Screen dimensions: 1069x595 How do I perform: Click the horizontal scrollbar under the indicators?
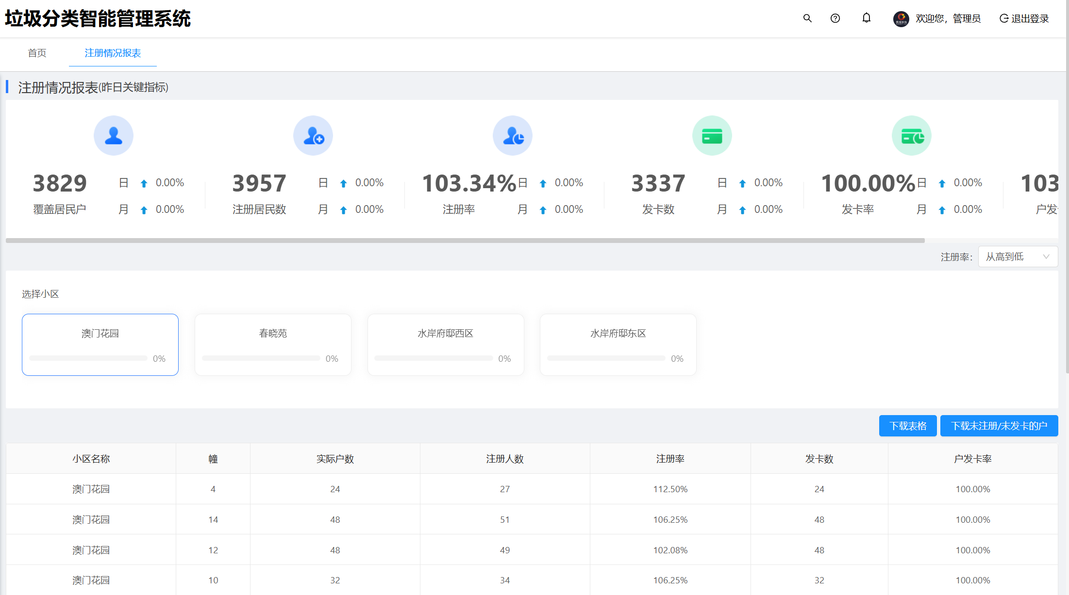coord(465,241)
